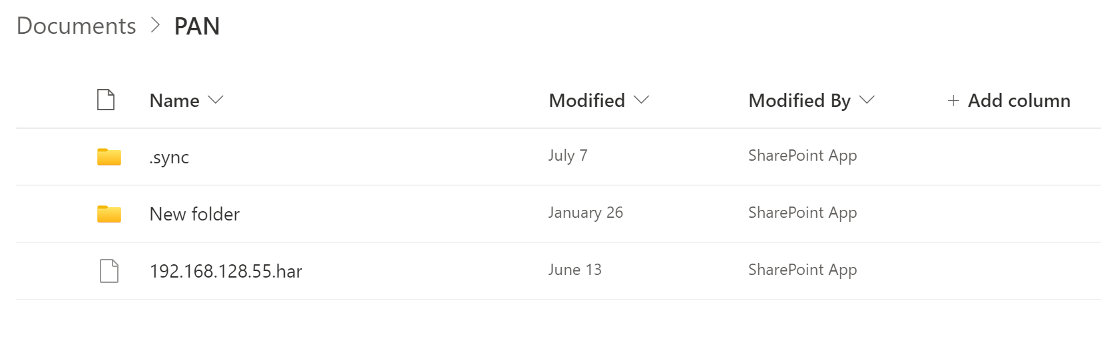
Task: Click the Name column header
Action: [x=174, y=101]
